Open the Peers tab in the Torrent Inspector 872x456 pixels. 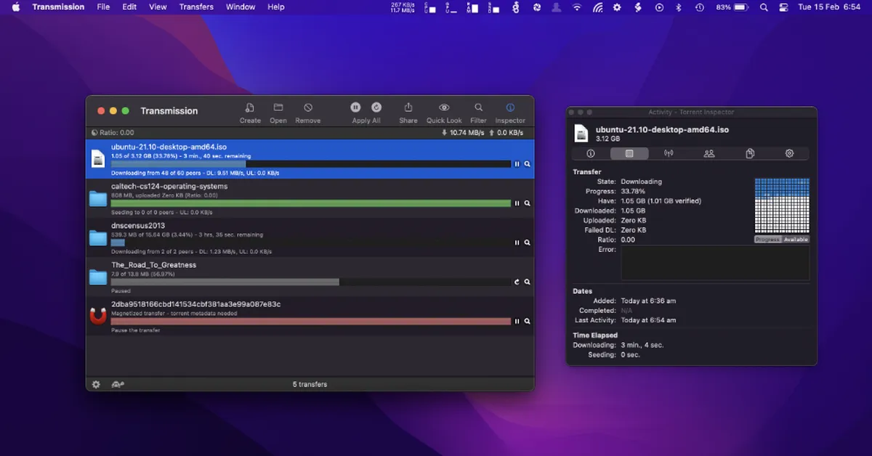pos(708,153)
